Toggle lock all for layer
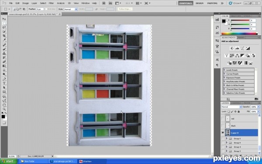262x164 pixels. pyautogui.click(x=238, y=112)
